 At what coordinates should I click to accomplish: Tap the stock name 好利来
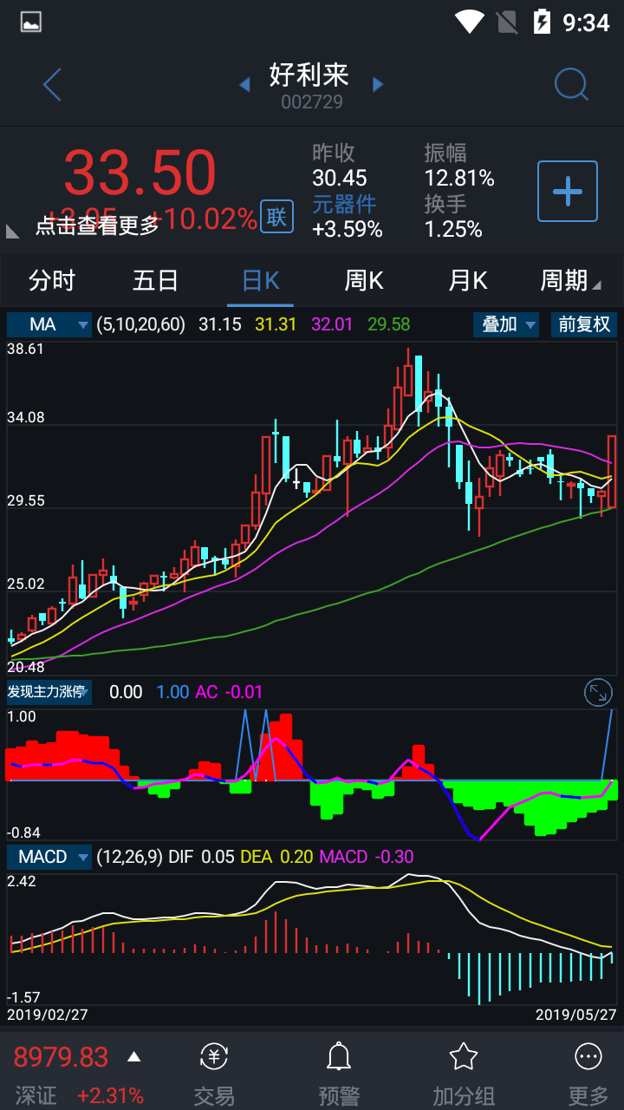pyautogui.click(x=309, y=75)
